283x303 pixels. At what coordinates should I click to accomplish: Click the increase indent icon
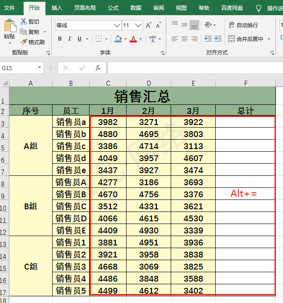pos(218,39)
